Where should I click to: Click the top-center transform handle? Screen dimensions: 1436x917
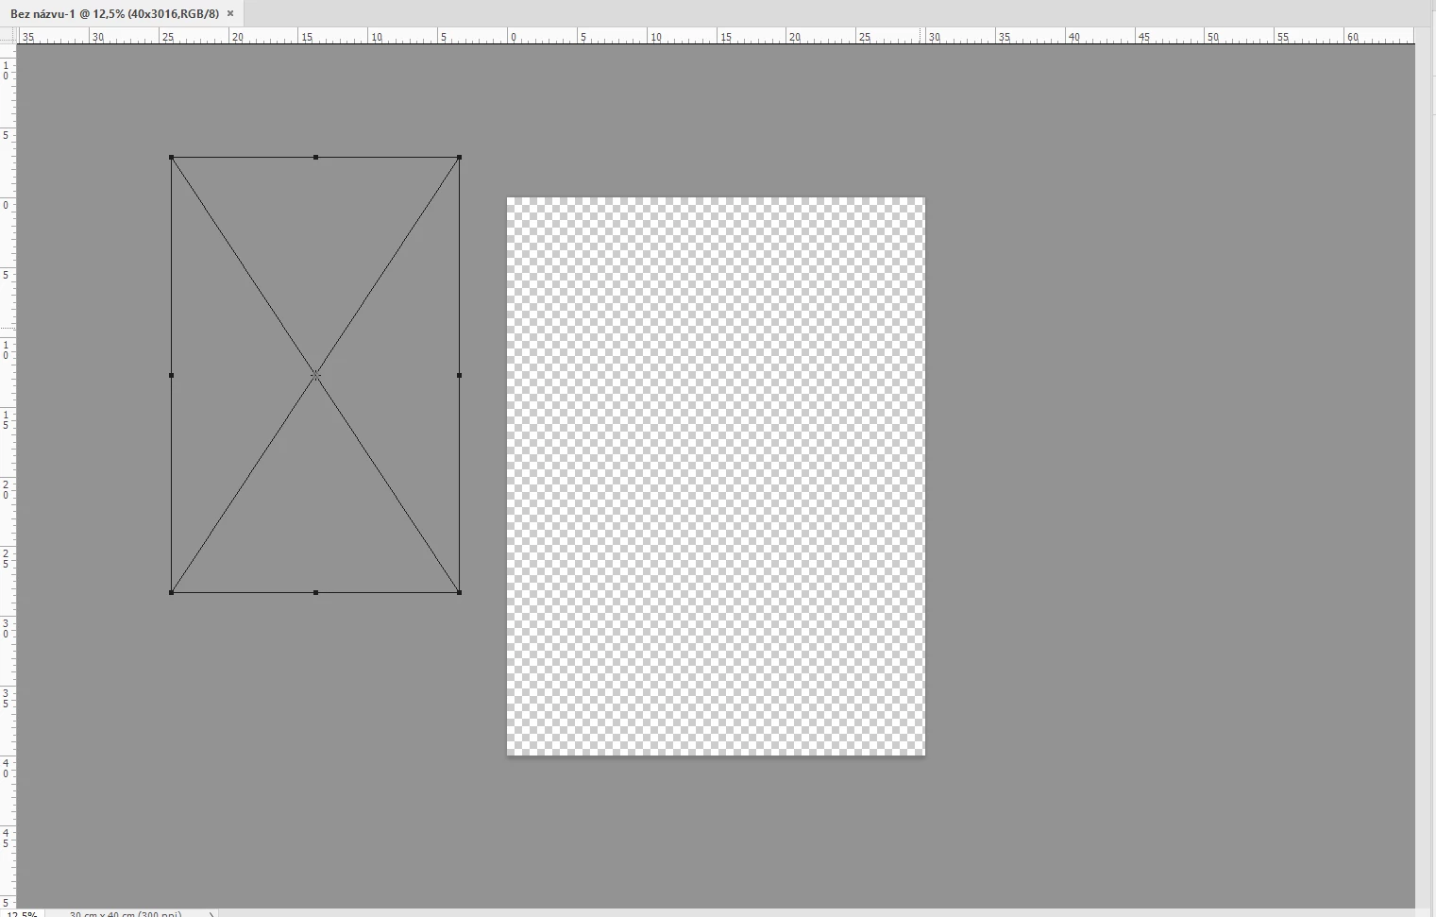[x=315, y=157]
